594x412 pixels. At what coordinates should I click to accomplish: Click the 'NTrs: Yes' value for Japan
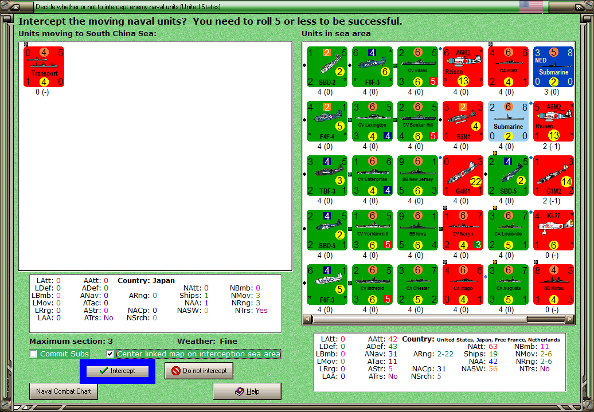[x=251, y=311]
